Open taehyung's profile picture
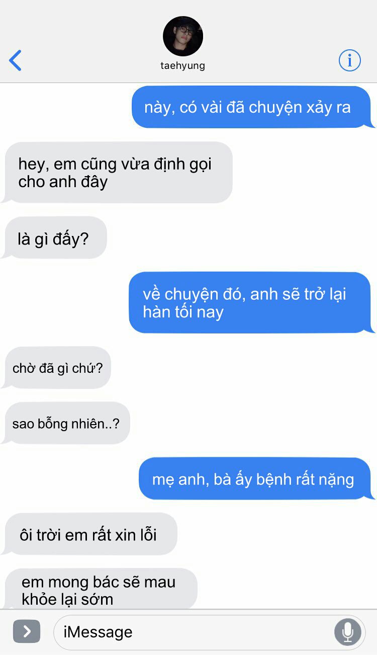The width and height of the screenshot is (377, 655). (x=183, y=36)
